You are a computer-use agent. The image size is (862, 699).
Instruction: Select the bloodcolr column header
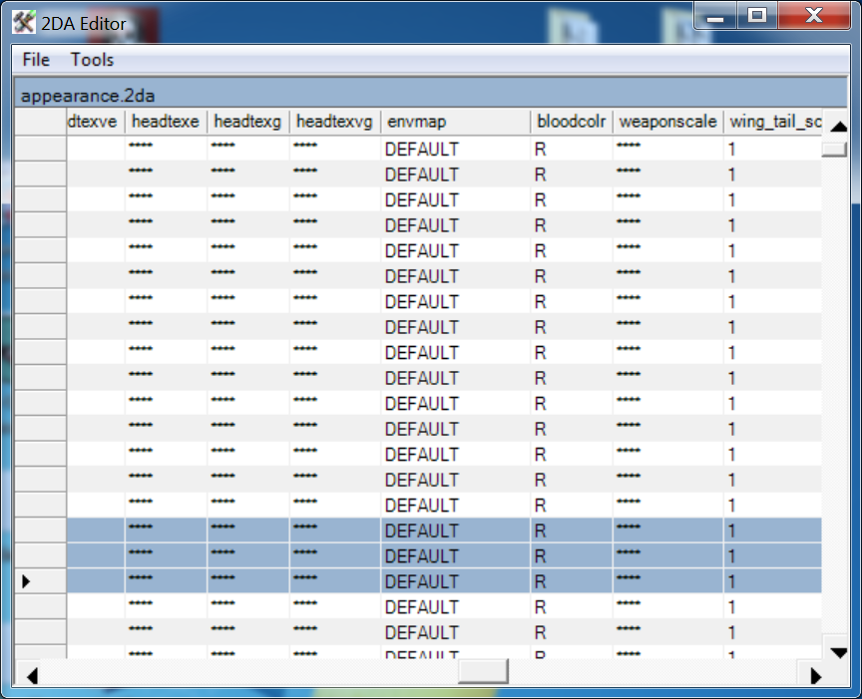tap(571, 122)
